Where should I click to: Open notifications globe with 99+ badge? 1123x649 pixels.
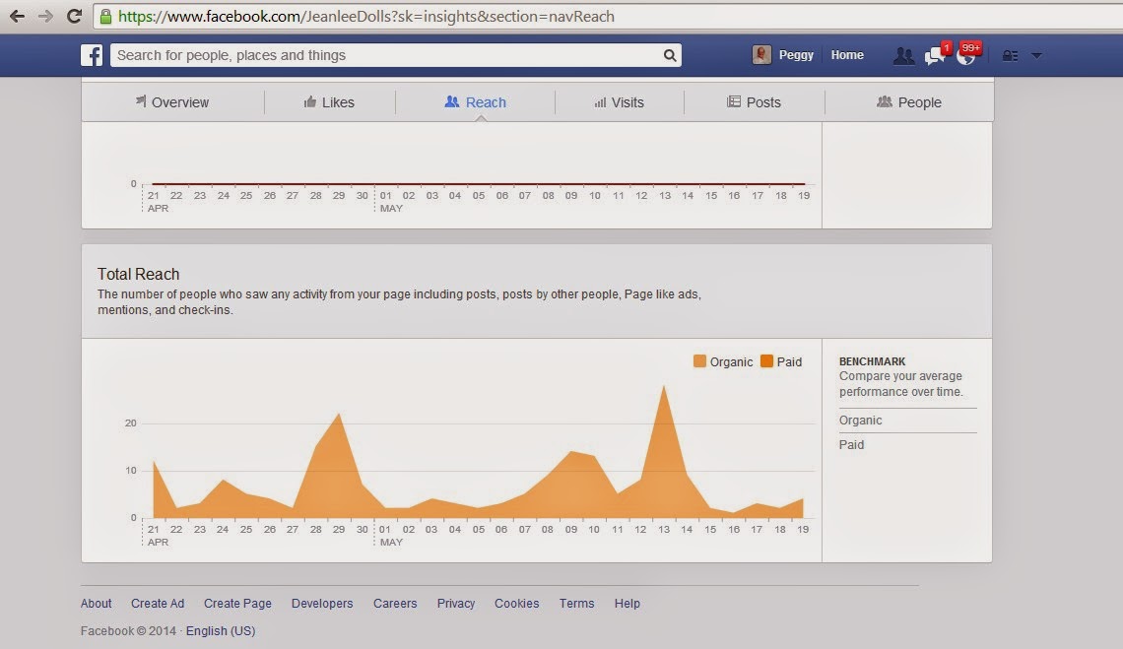967,54
